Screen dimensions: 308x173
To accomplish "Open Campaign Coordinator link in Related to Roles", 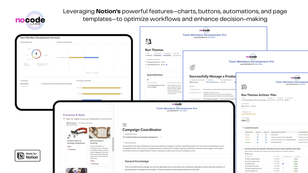I will click(x=210, y=99).
